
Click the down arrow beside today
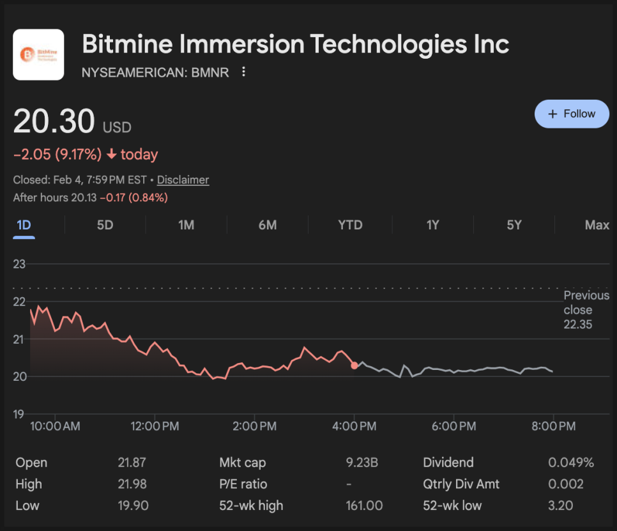(112, 155)
